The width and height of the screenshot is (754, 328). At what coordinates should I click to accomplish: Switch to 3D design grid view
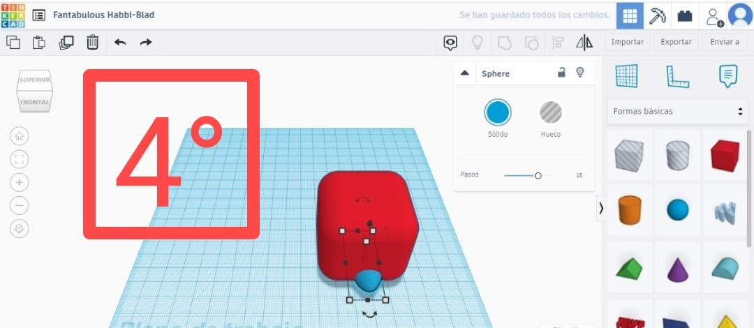[x=630, y=15]
